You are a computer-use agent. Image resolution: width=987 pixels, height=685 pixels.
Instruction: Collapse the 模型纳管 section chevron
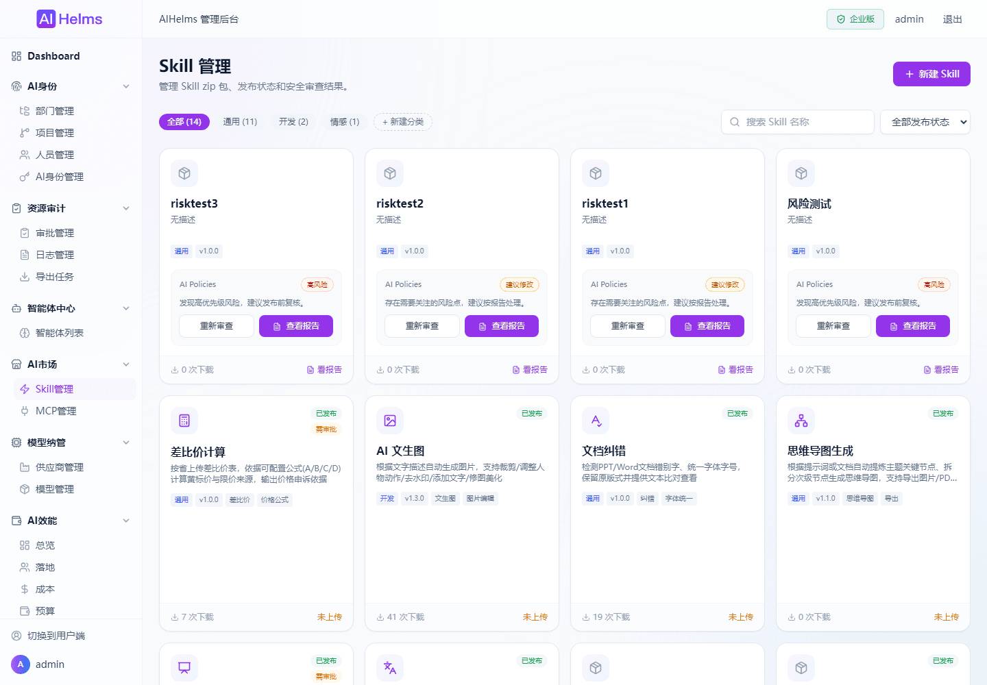[x=126, y=443]
